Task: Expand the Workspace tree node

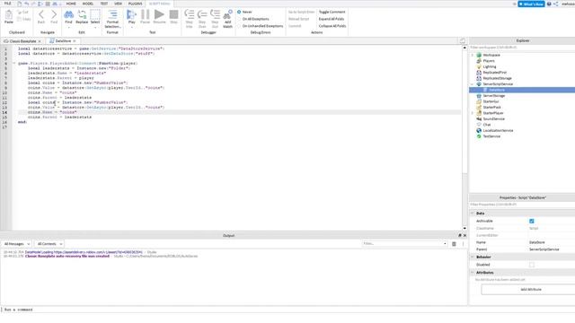Action: click(x=473, y=55)
